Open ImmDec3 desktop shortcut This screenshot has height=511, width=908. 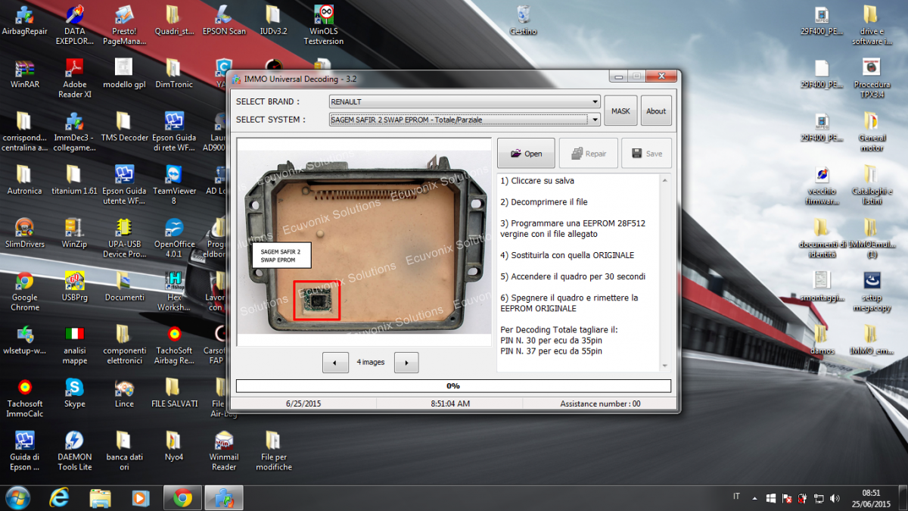point(74,132)
